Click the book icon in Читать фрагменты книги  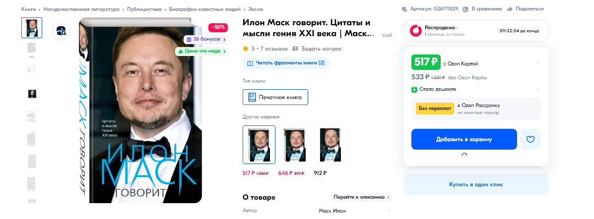click(x=250, y=63)
